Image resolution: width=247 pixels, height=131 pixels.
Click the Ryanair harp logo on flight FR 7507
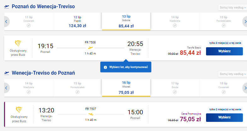click(x=19, y=110)
